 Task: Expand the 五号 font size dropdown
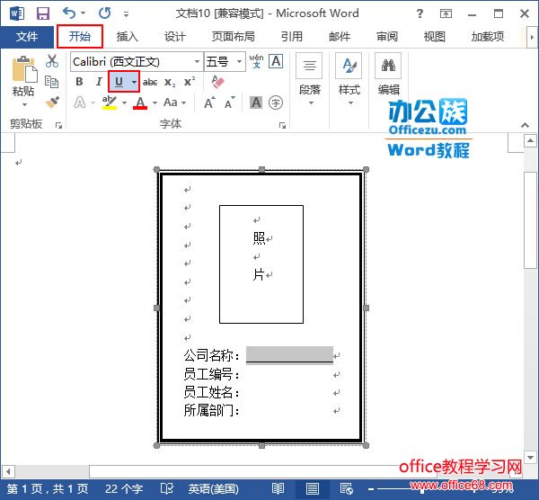239,62
